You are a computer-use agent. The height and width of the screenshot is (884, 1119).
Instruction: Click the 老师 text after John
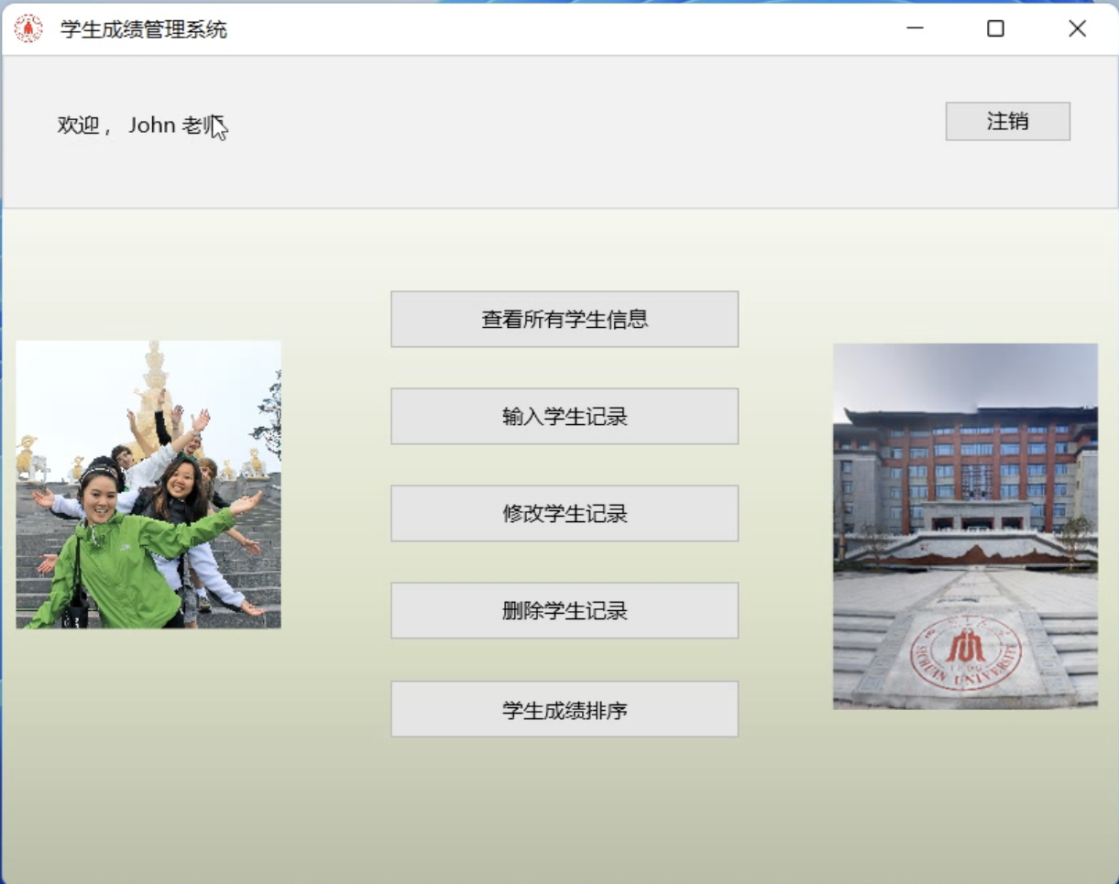click(x=198, y=126)
